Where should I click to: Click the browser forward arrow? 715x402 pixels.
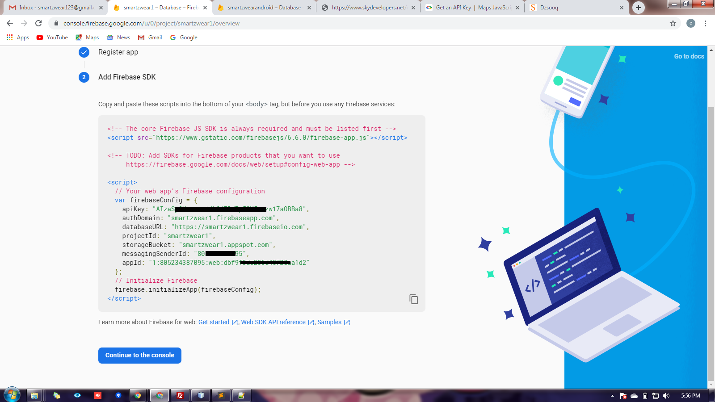[24, 23]
